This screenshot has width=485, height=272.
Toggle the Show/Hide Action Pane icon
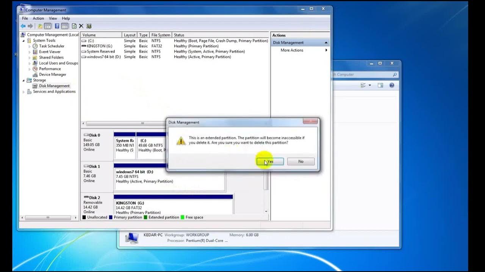tap(65, 26)
